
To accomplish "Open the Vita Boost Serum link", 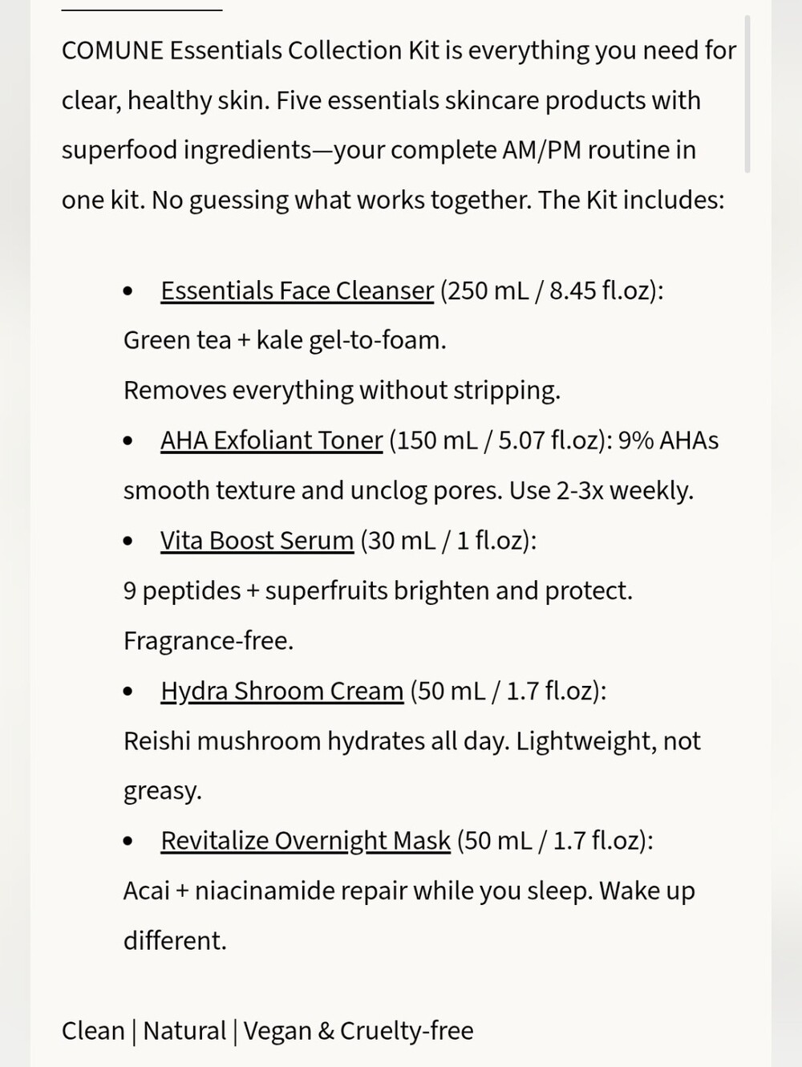I will coord(257,541).
